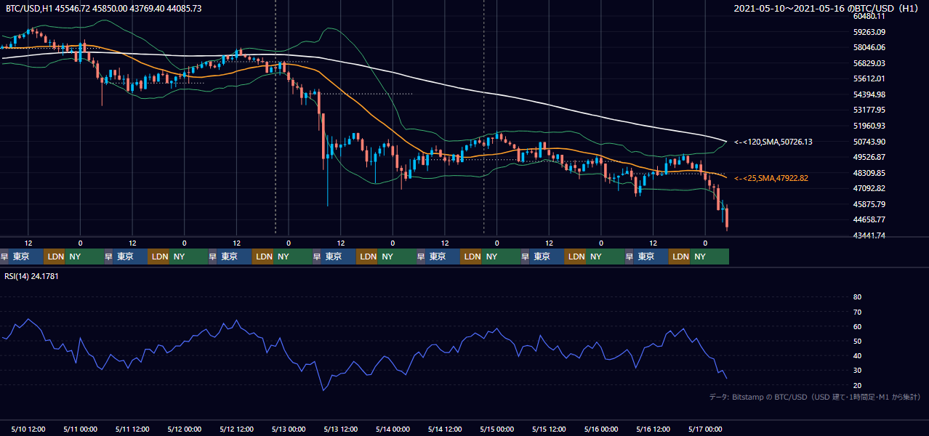Pick the 5/14 00:00 date label
This screenshot has height=436, width=929.
coord(393,429)
